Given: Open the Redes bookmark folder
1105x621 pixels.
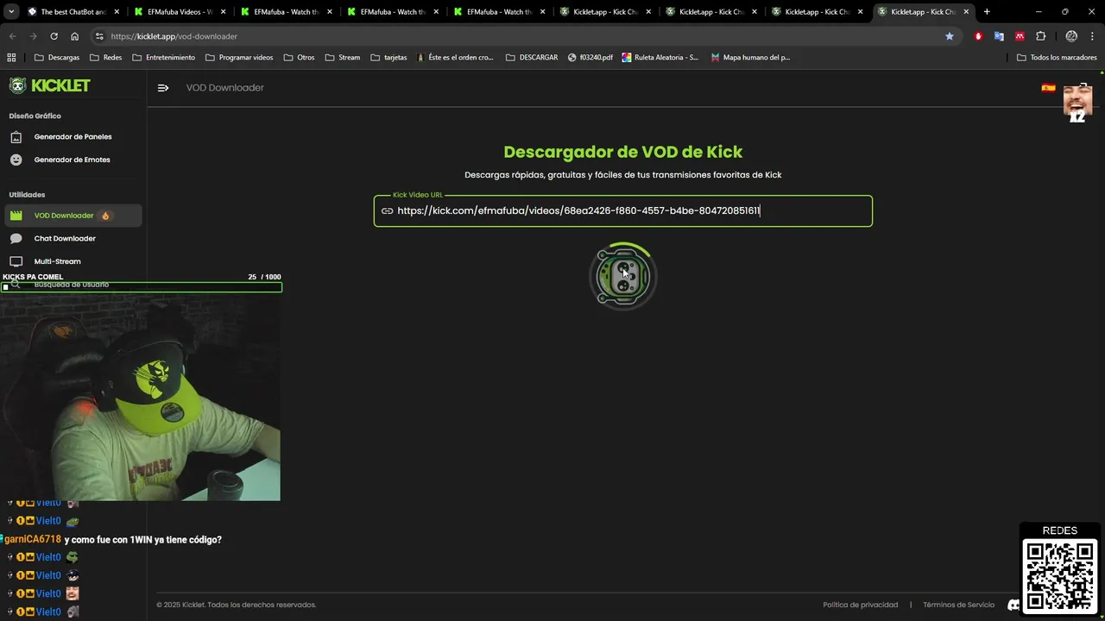Looking at the screenshot, I should (105, 57).
